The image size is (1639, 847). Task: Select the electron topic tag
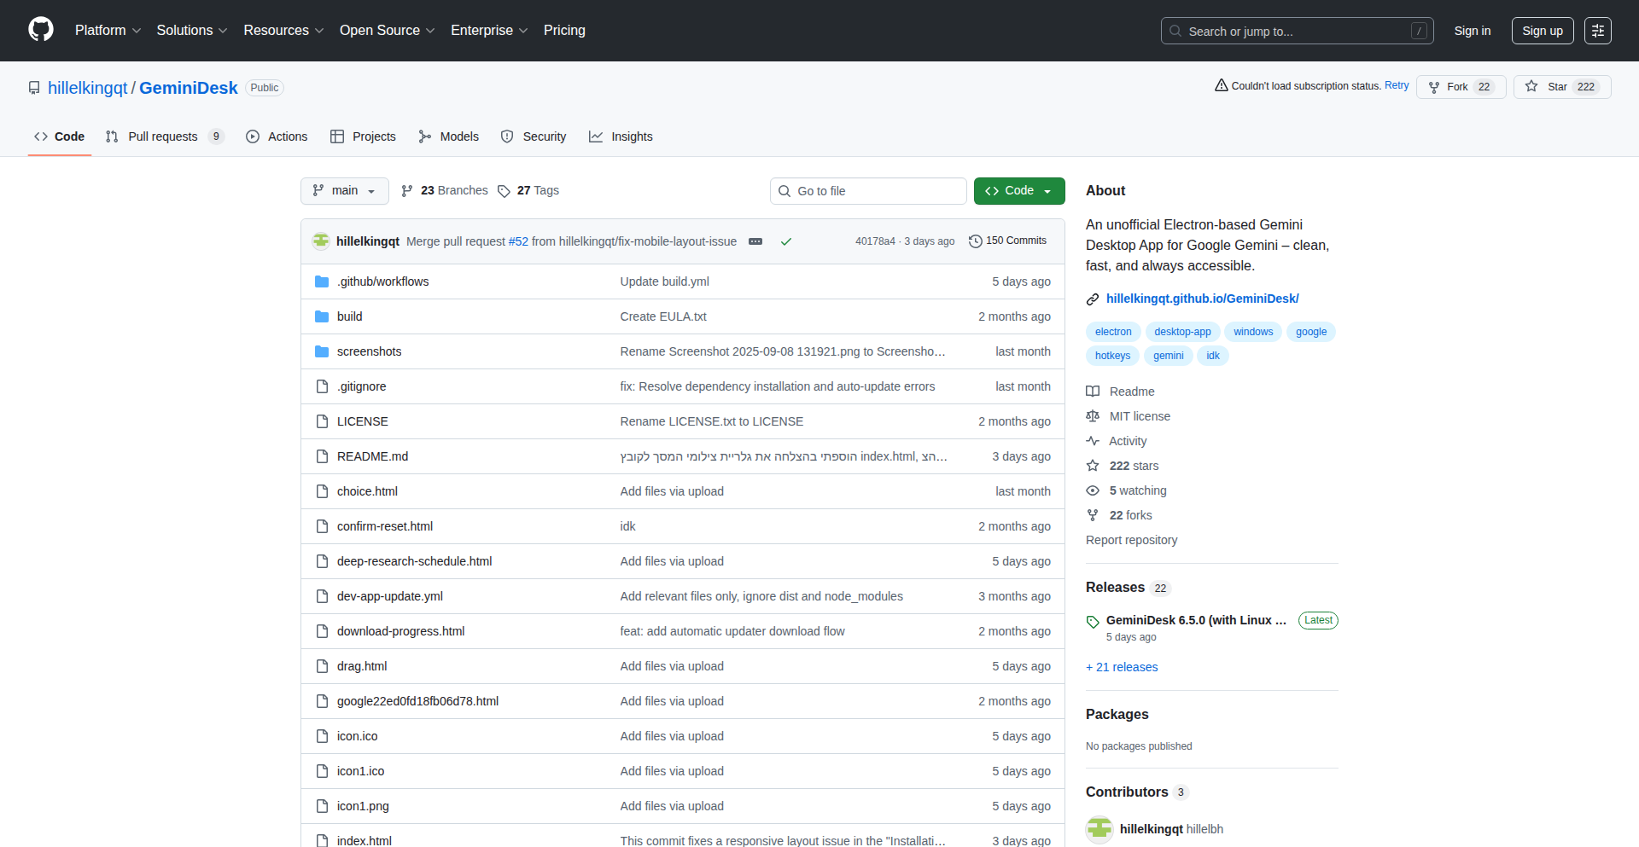click(x=1112, y=332)
